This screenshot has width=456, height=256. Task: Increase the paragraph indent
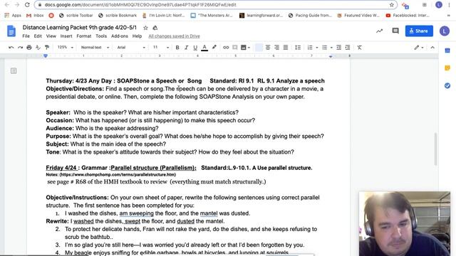[348, 48]
